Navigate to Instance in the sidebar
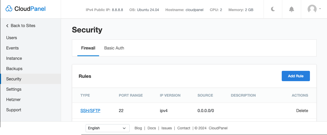The image size is (327, 135). coord(14,58)
